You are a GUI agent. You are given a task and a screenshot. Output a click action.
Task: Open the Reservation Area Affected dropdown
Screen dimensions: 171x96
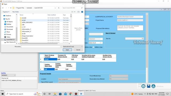click(119, 79)
